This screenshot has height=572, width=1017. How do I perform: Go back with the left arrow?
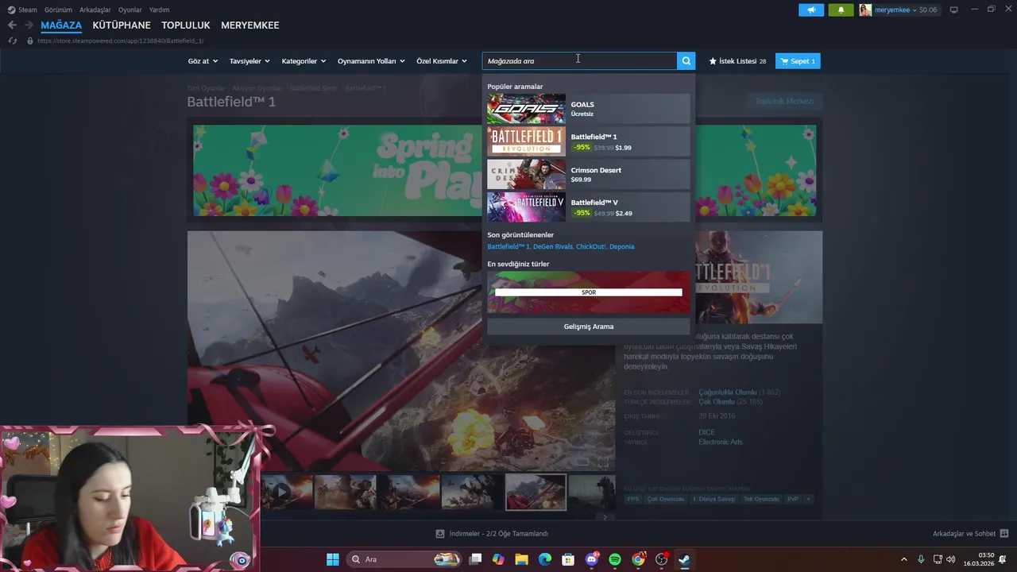pos(12,25)
